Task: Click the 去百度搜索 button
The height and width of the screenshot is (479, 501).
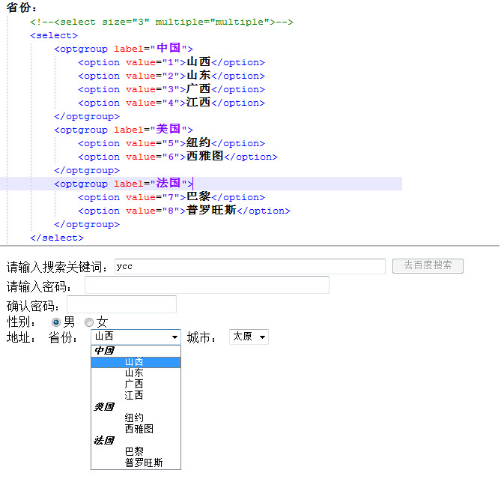Action: point(428,265)
